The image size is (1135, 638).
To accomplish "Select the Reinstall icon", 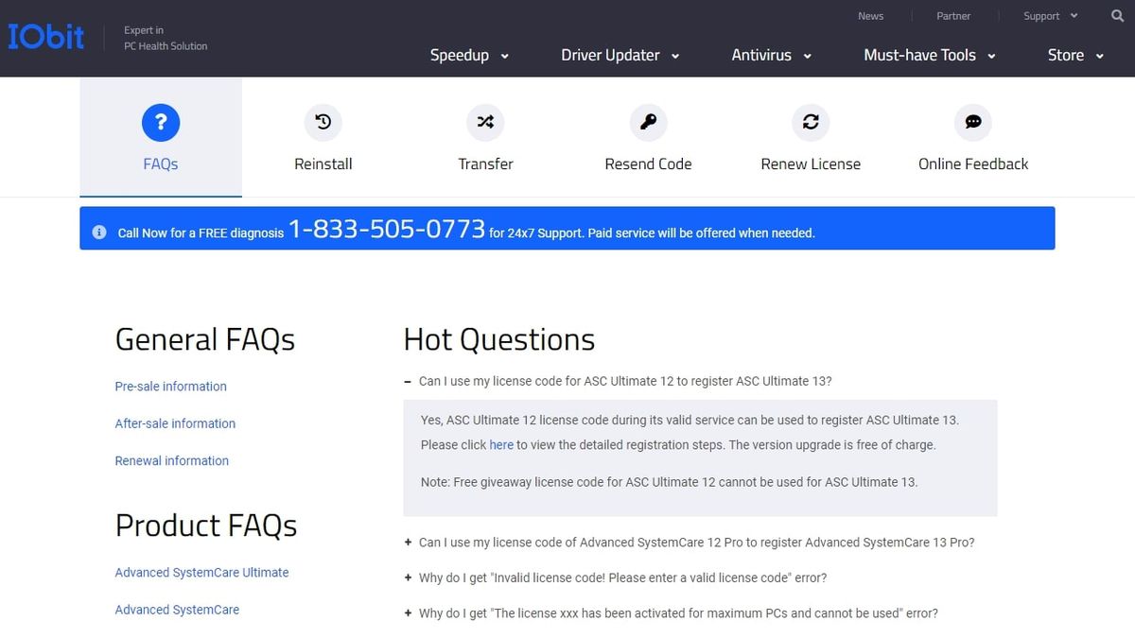I will (323, 122).
